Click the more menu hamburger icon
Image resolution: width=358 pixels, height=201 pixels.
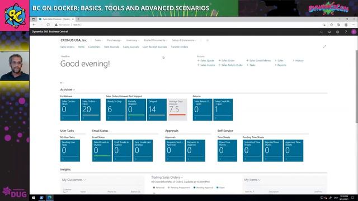tap(208, 40)
